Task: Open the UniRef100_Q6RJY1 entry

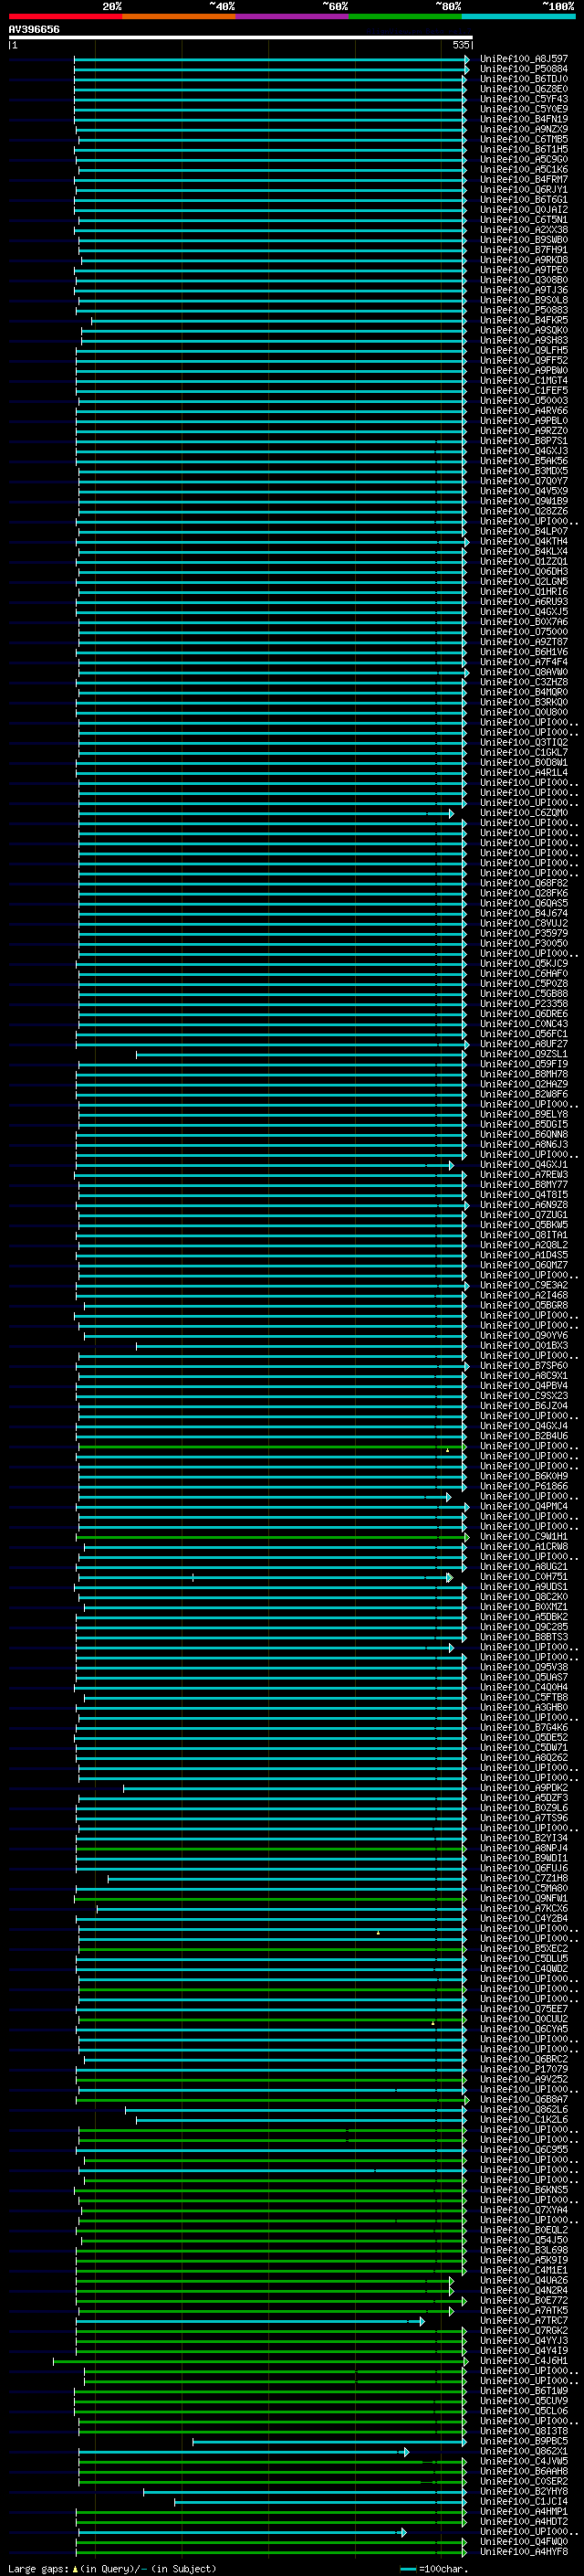Action: pyautogui.click(x=523, y=190)
